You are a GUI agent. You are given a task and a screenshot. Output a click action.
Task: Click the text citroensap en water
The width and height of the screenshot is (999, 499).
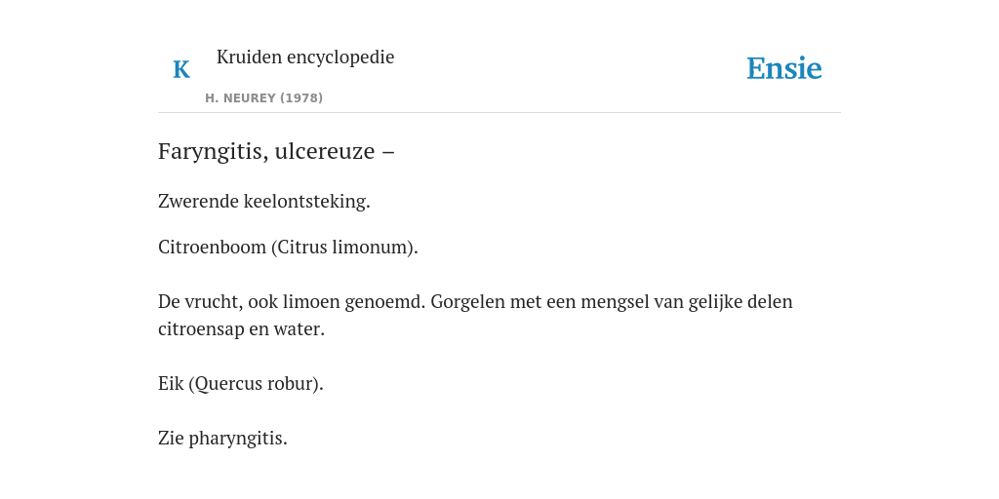pos(241,329)
